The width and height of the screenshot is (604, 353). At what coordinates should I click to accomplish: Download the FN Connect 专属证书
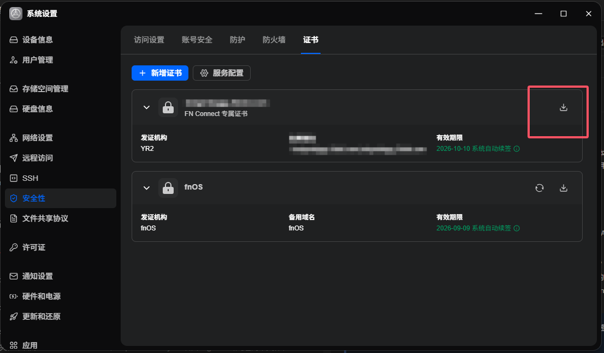(x=563, y=107)
